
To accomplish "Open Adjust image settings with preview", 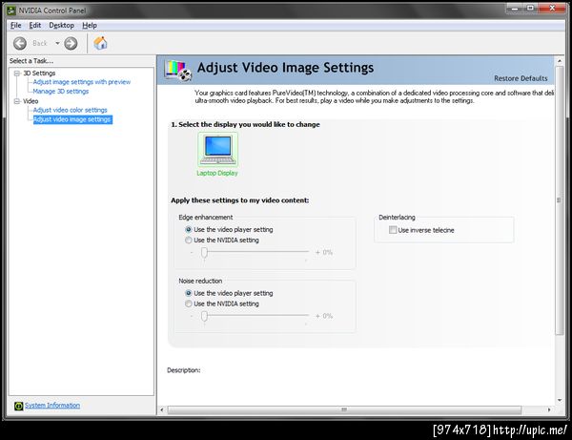I will tap(82, 82).
